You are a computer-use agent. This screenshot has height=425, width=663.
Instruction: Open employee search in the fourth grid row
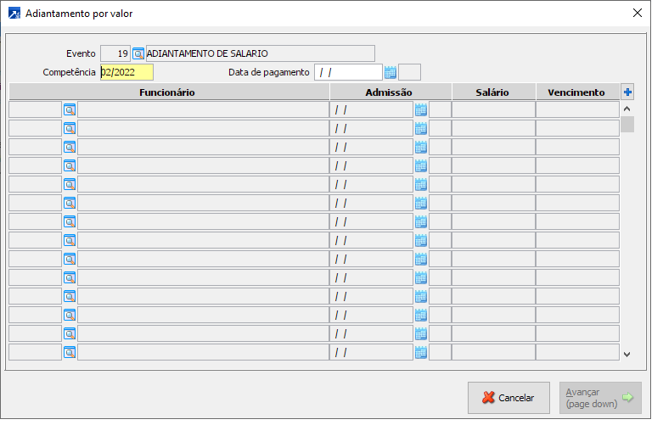(x=70, y=165)
